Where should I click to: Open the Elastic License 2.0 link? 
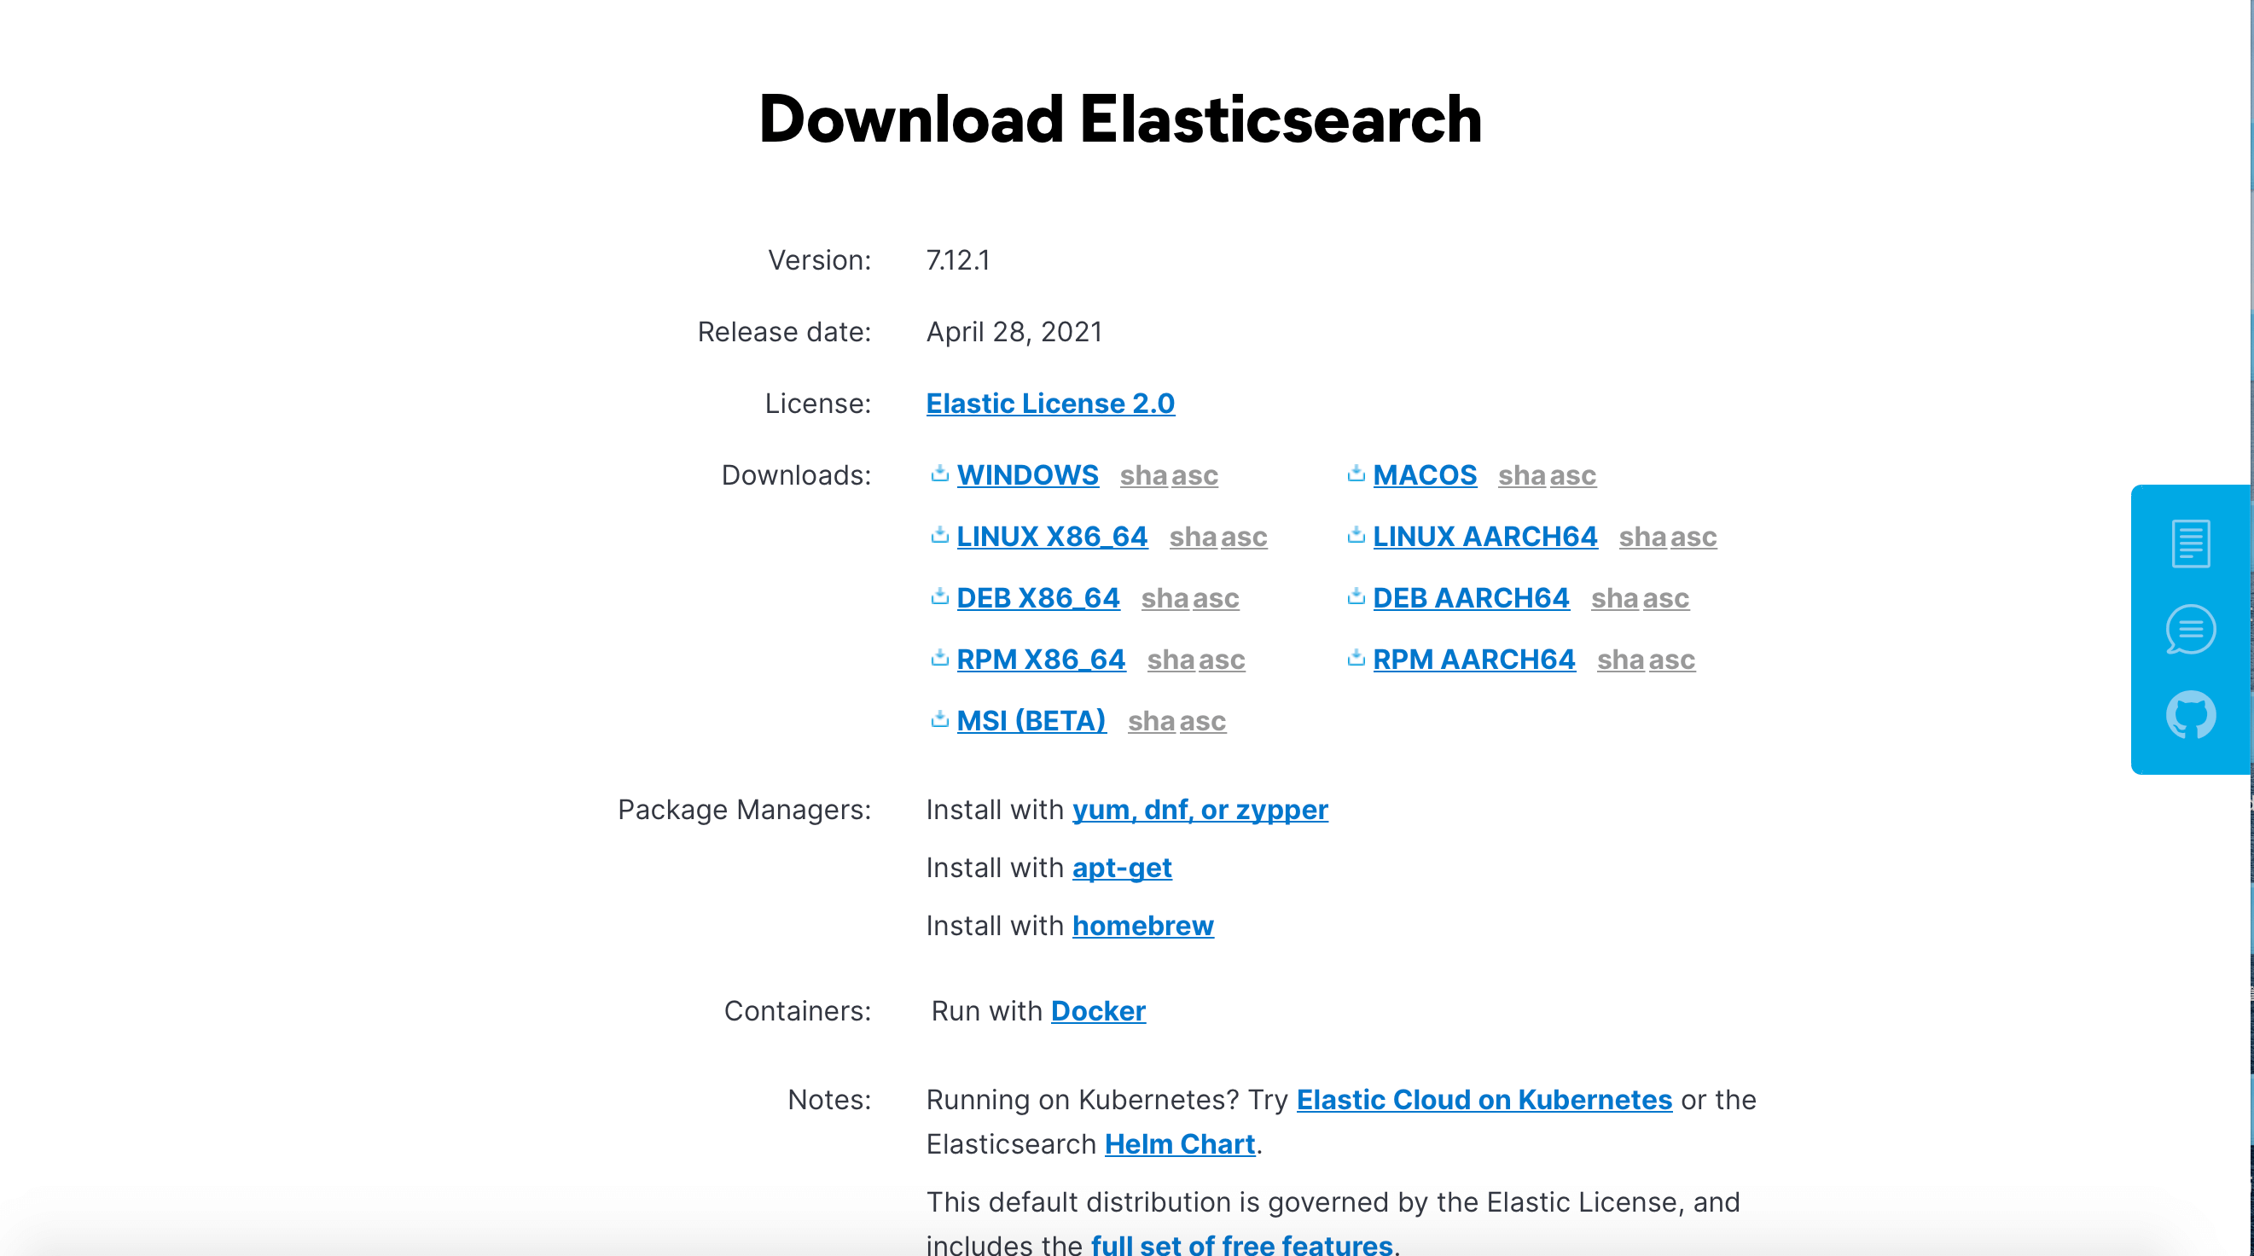pos(1050,404)
